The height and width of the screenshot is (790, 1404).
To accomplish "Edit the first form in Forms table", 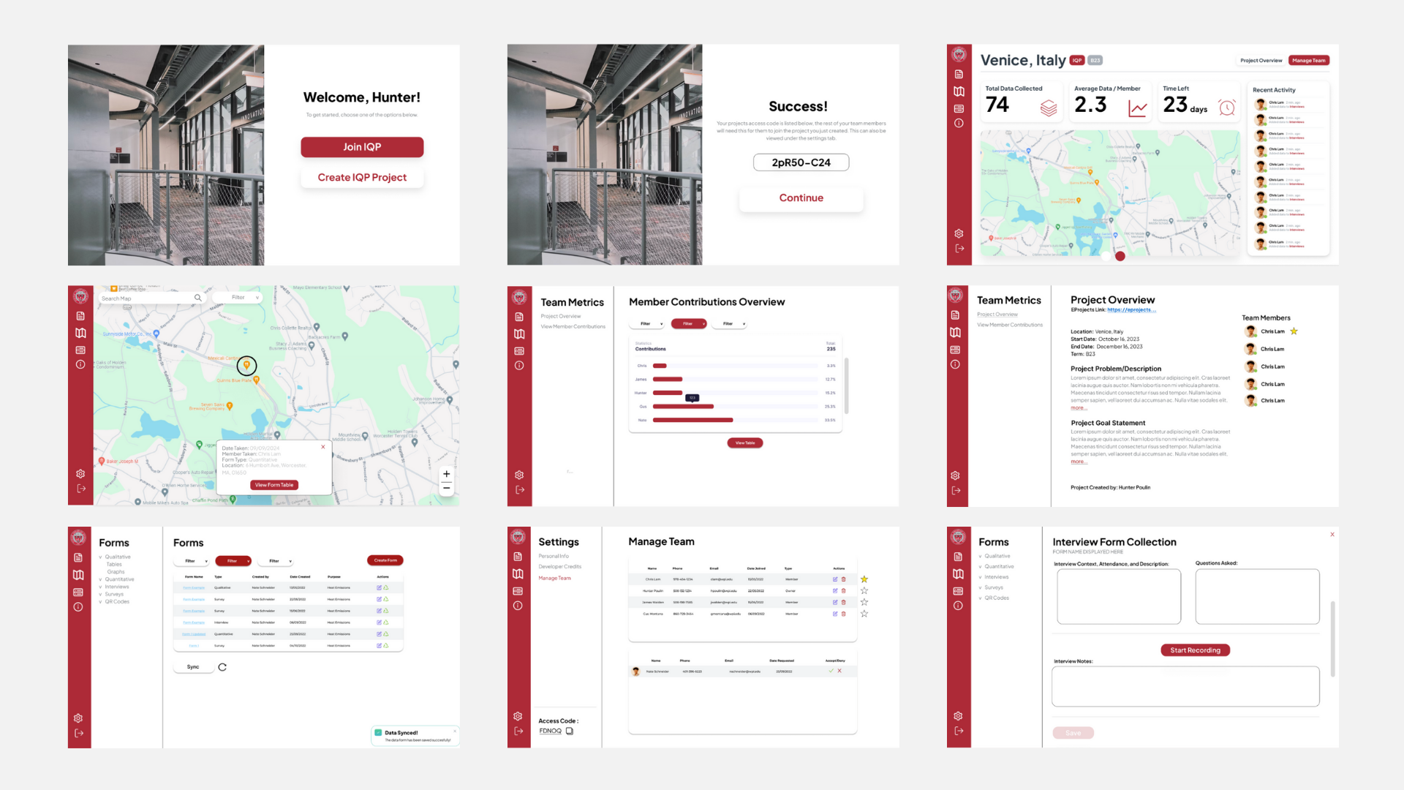I will [x=379, y=587].
